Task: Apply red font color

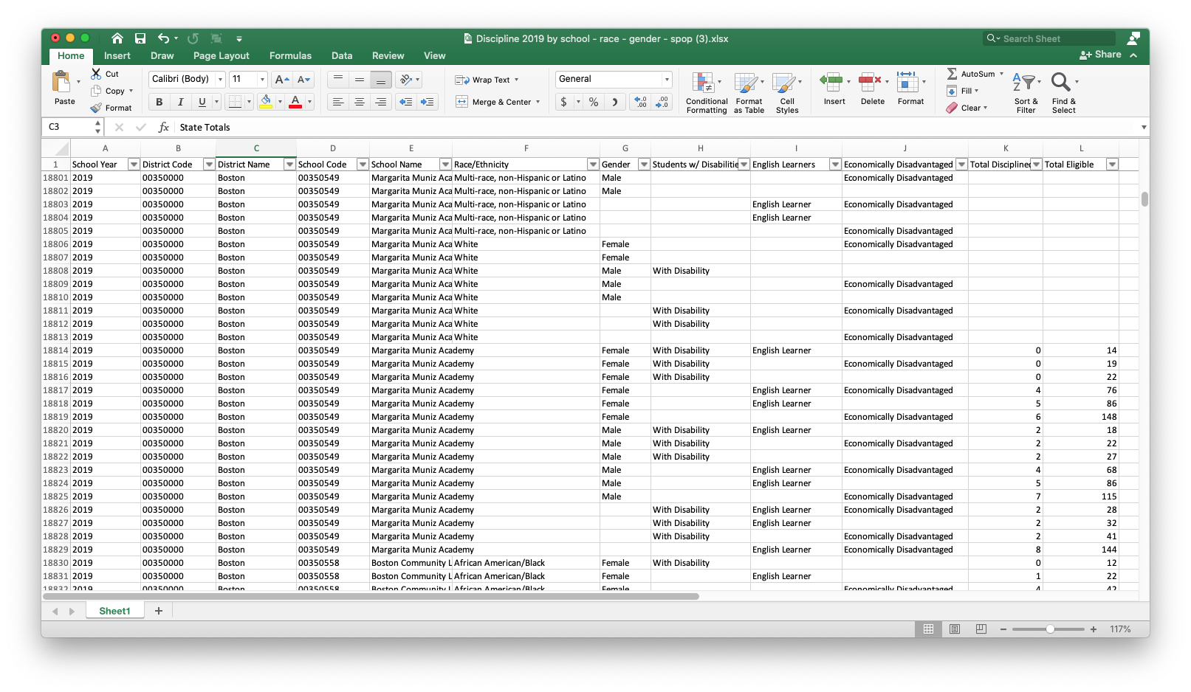Action: tap(295, 101)
